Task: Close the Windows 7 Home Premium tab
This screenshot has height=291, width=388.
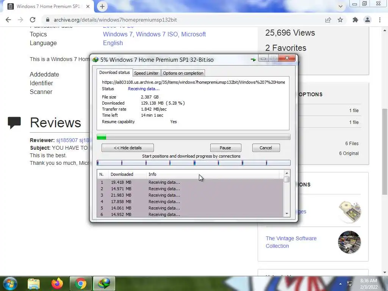Action: 88,6
